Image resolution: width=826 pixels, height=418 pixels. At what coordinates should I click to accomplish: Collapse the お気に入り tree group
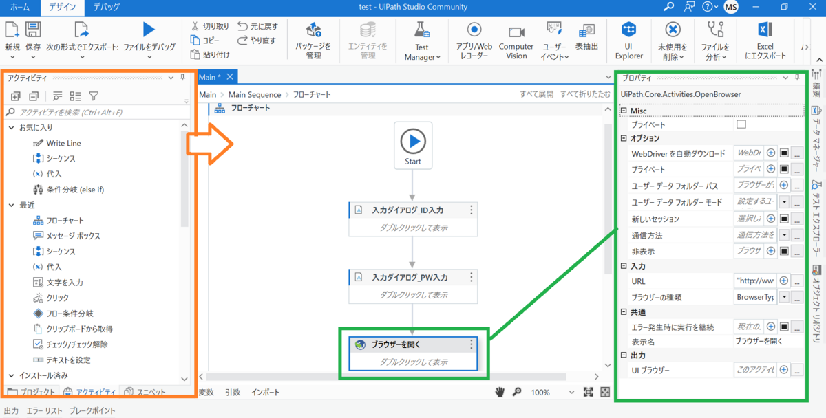[12, 127]
